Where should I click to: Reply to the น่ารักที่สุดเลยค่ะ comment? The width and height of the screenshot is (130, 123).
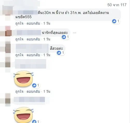[33, 39]
